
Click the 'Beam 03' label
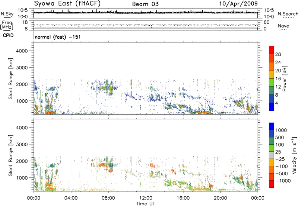145,4
